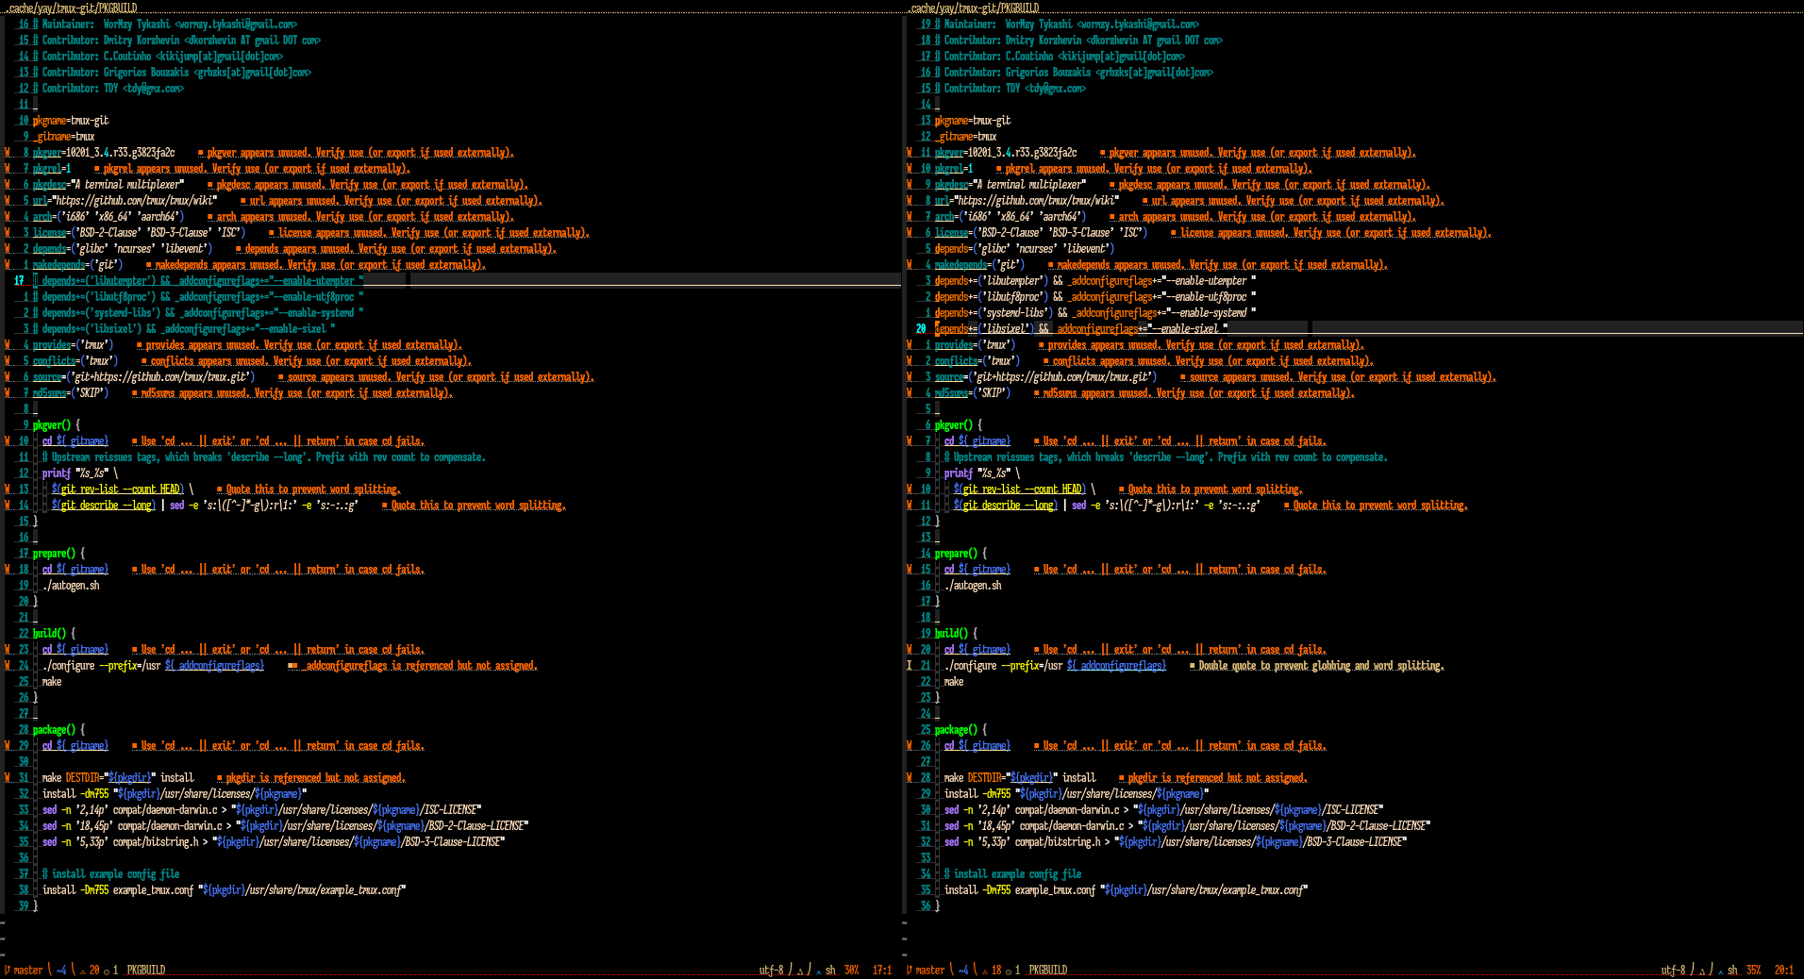Click the git changes ~4 in right statusline

(x=963, y=970)
